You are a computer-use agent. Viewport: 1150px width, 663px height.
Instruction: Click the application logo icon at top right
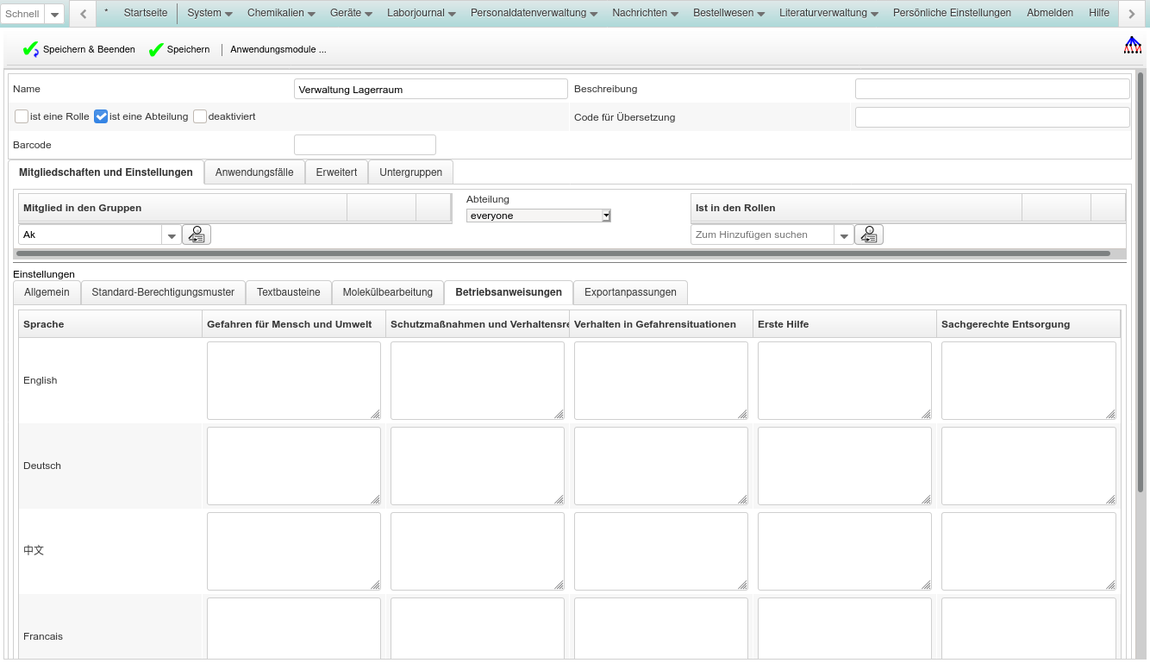pyautogui.click(x=1132, y=46)
